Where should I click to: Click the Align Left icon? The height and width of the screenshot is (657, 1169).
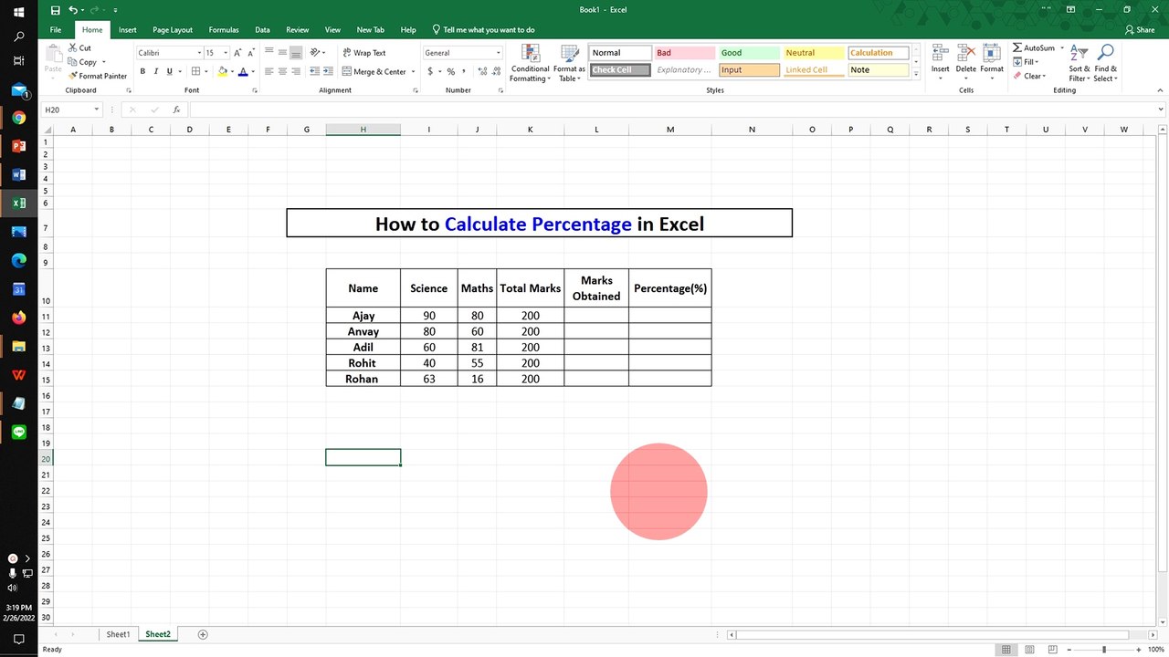(x=269, y=72)
